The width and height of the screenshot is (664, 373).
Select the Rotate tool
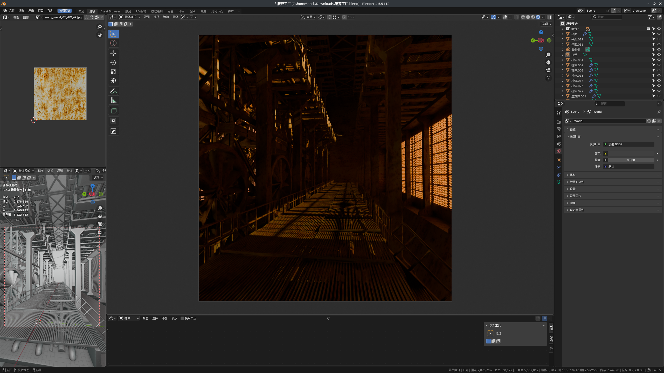pyautogui.click(x=113, y=62)
